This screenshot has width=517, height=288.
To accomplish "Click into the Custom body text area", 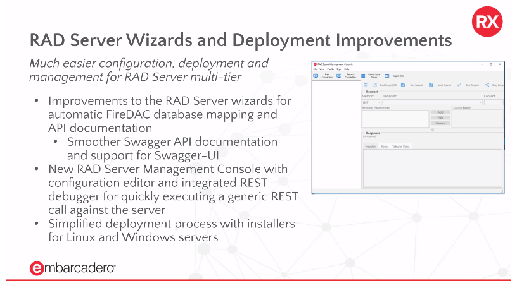I will [x=478, y=119].
